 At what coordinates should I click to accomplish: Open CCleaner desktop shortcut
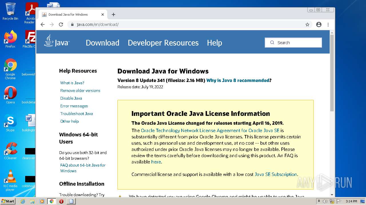pos(10,151)
